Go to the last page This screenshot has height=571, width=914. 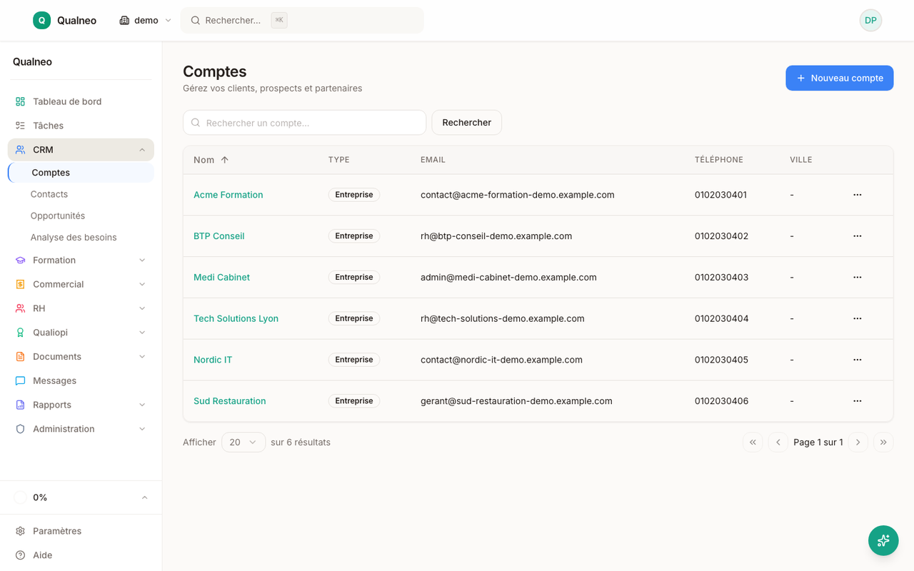[883, 443]
